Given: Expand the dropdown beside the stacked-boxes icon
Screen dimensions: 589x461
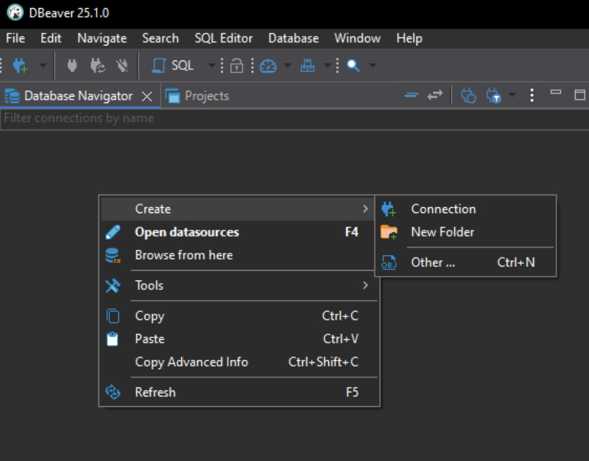Looking at the screenshot, I should click(327, 66).
